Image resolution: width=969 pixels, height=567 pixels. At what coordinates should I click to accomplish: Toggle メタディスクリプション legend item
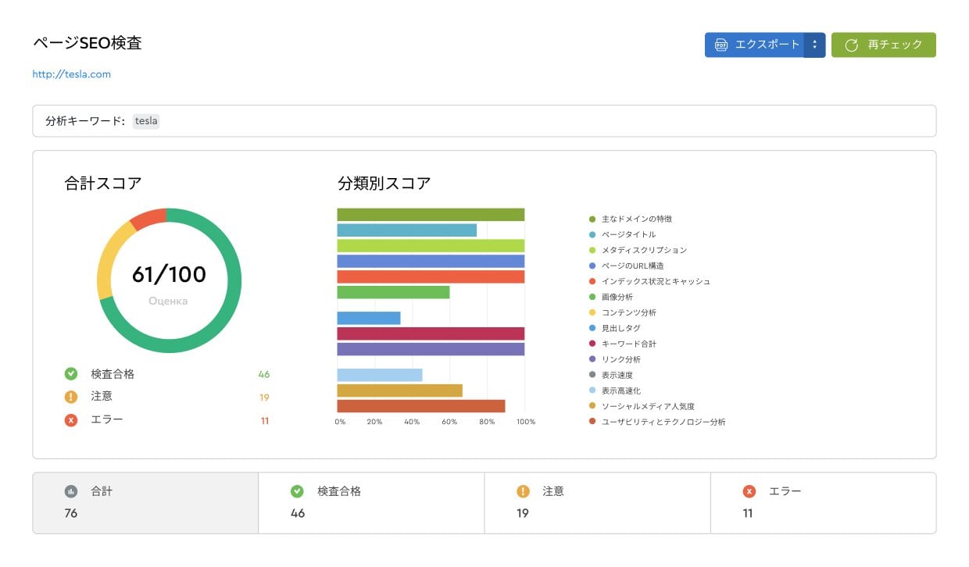coord(638,250)
